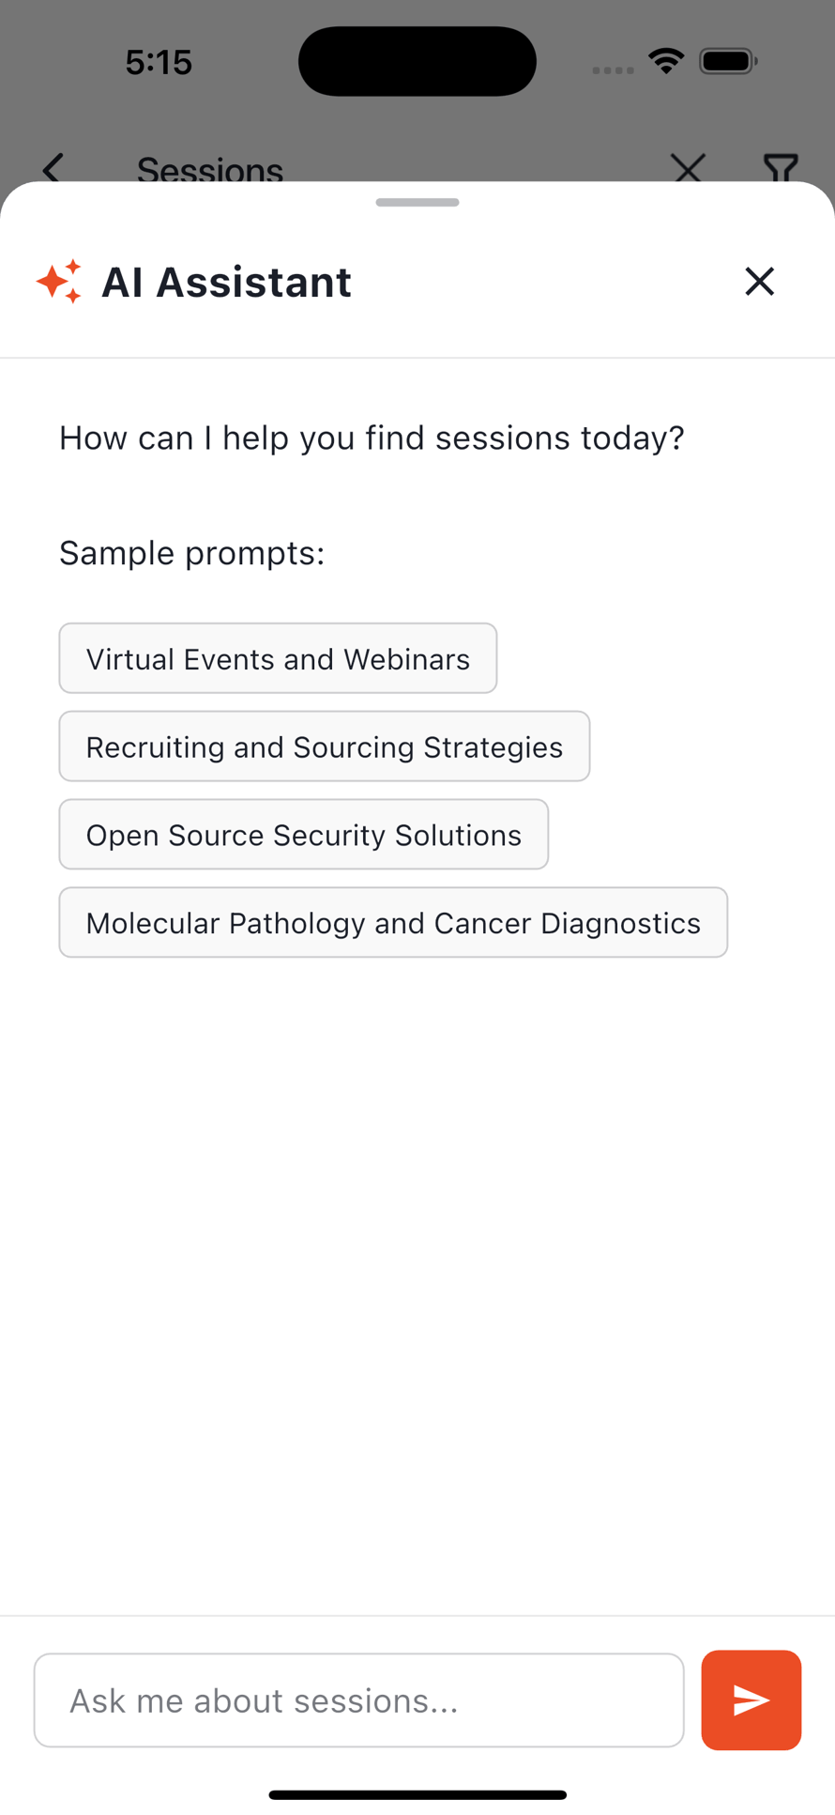Tap the 5:15 clock in status bar
Image resolution: width=835 pixels, height=1815 pixels.
coord(159,62)
